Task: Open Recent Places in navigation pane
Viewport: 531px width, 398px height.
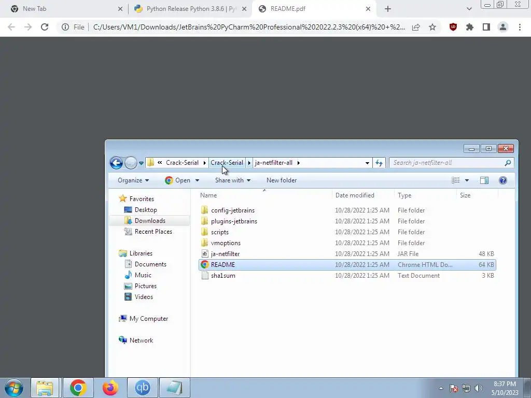Action: click(x=153, y=232)
